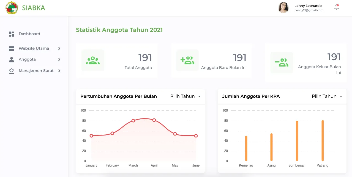This screenshot has width=352, height=177.
Task: Click the June axis label
Action: 196,165
